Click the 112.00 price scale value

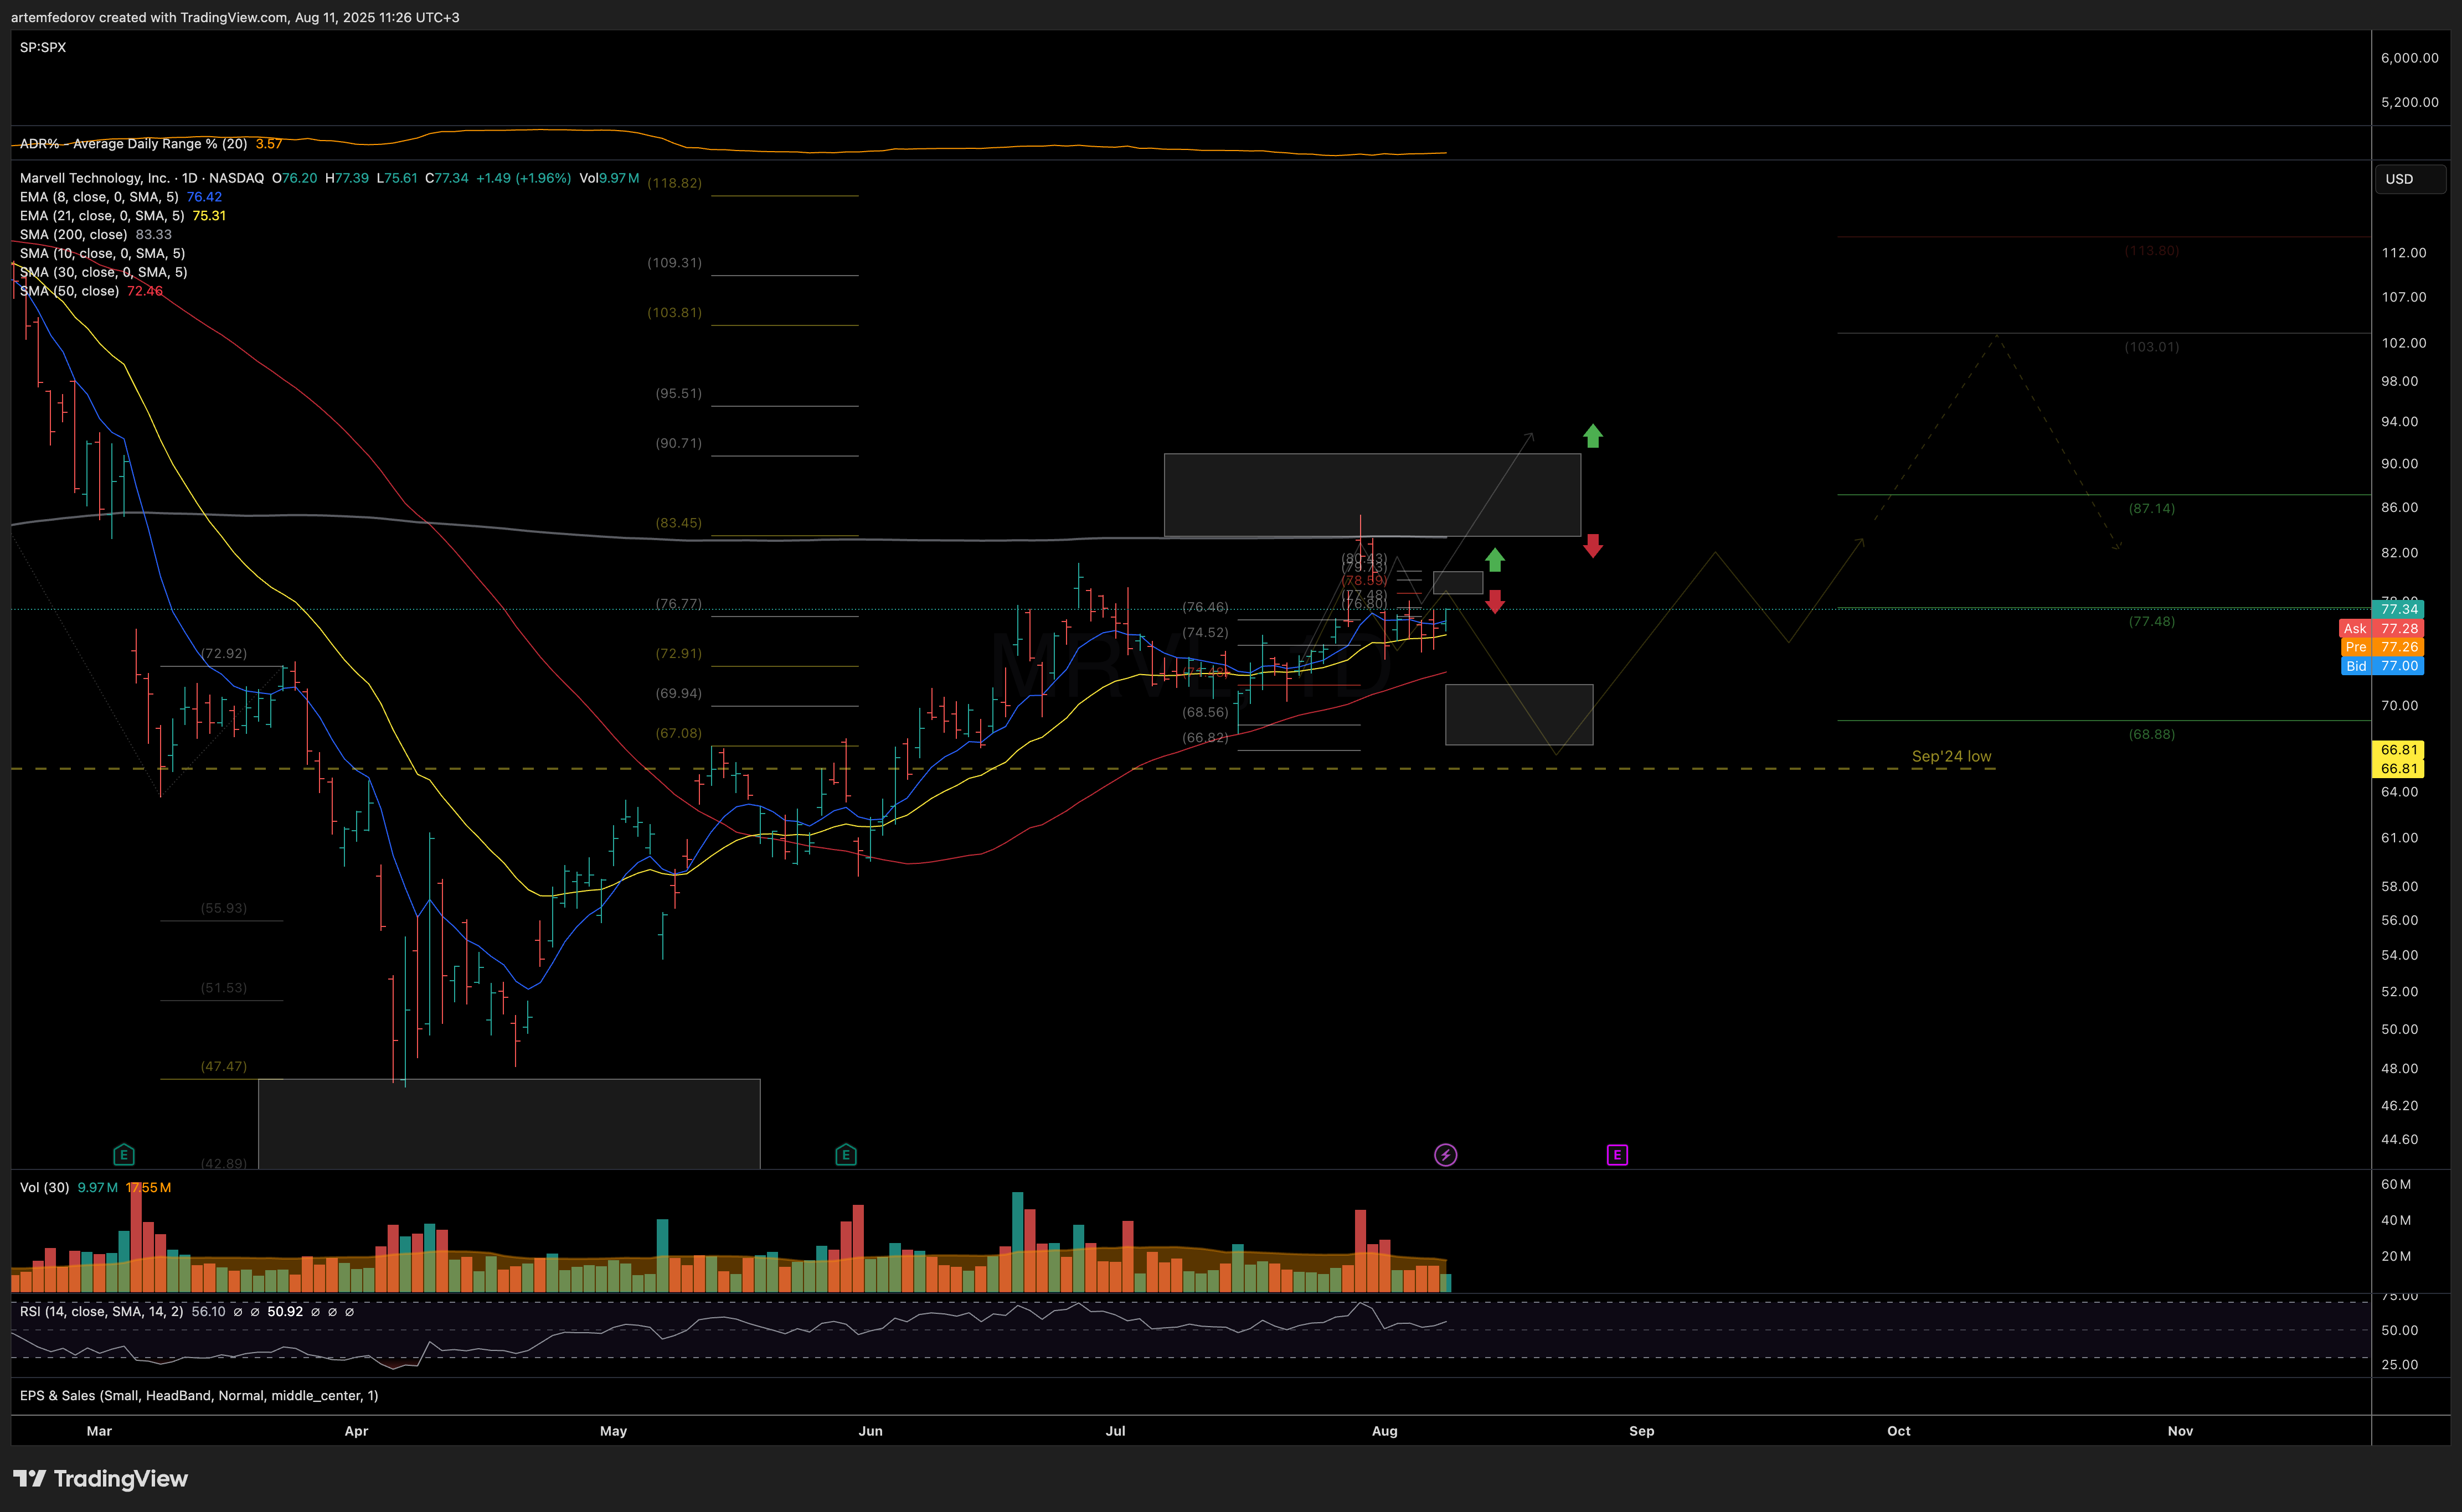point(2403,253)
